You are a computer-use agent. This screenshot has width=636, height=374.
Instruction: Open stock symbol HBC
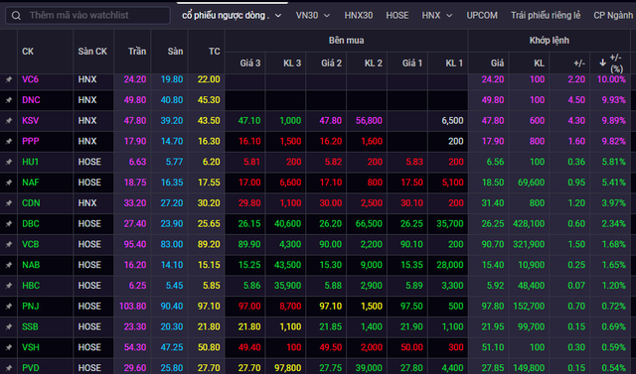click(x=31, y=286)
